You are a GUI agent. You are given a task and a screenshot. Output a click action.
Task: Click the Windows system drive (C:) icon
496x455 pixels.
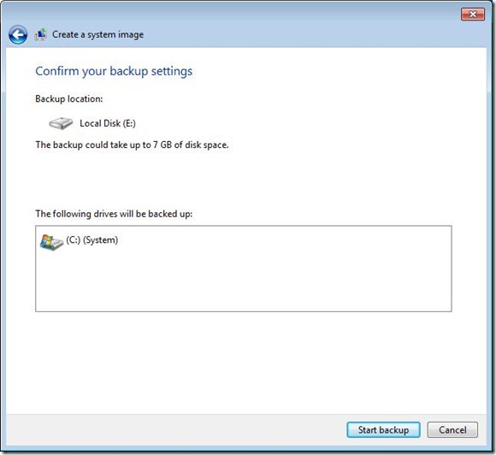click(51, 242)
